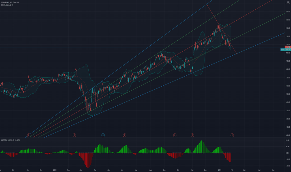The width and height of the screenshot is (291, 172).
Task: Select the short red downtrend line from the top
Action: click(x=221, y=29)
